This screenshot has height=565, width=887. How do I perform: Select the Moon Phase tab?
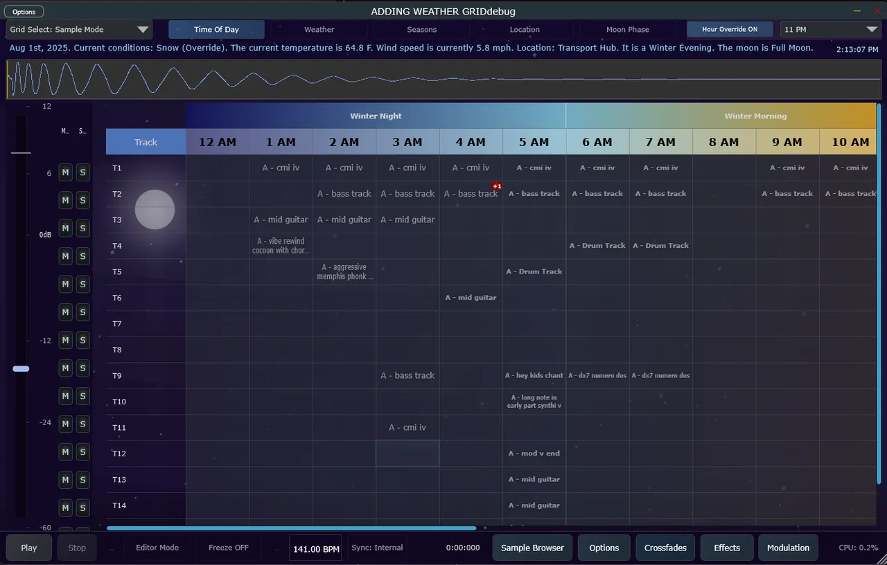(627, 30)
